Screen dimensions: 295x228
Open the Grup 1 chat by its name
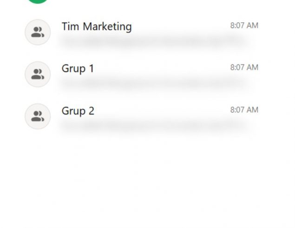78,68
